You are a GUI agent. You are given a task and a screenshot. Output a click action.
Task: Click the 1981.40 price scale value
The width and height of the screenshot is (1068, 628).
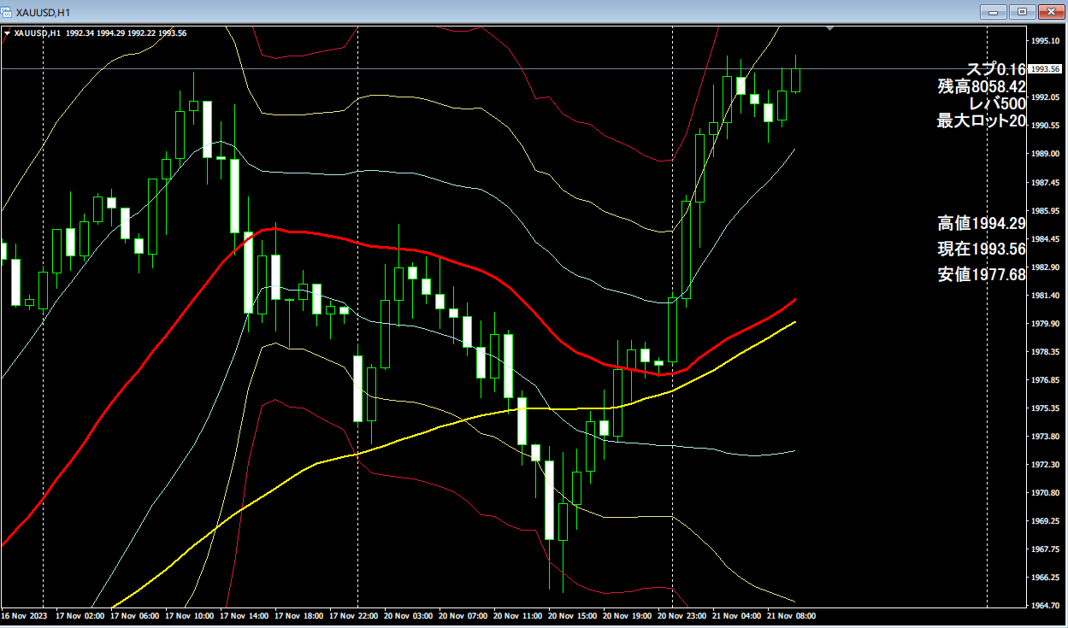point(1045,296)
